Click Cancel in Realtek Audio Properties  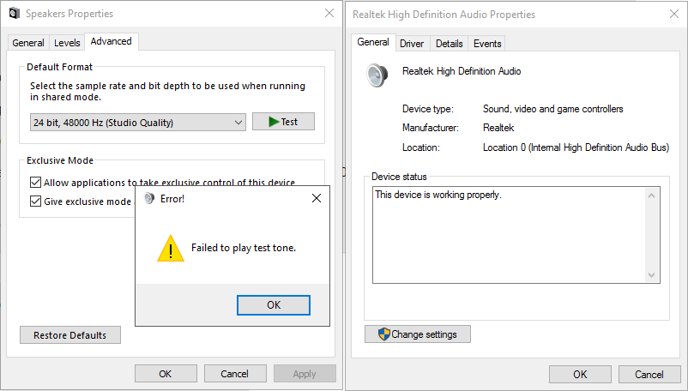pyautogui.click(x=649, y=374)
